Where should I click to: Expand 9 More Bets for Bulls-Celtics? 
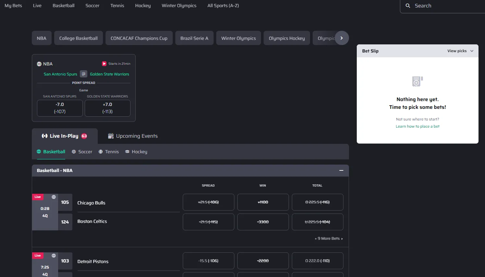coord(329,238)
